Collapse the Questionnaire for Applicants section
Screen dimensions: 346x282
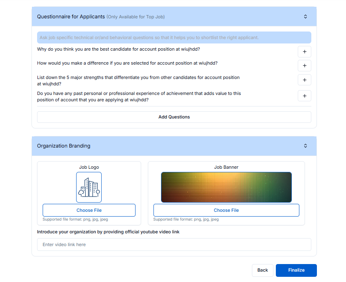pos(305,17)
